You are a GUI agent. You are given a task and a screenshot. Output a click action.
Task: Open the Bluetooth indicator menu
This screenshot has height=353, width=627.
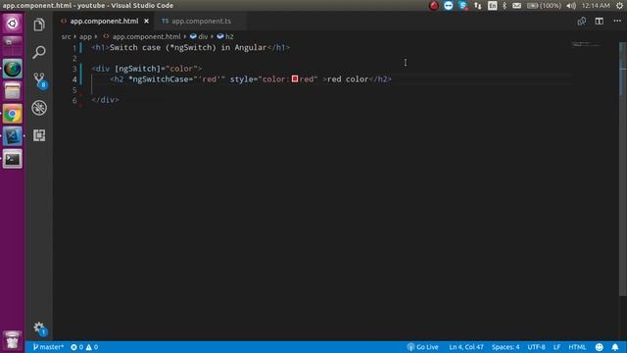(505, 6)
